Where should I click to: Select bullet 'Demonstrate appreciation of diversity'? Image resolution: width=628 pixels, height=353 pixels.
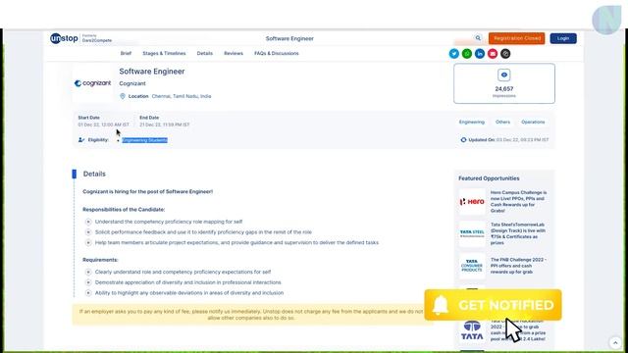(187, 282)
